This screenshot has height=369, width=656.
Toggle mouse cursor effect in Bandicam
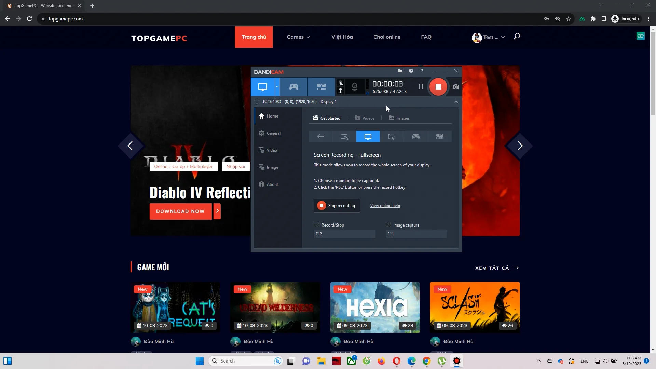(340, 83)
